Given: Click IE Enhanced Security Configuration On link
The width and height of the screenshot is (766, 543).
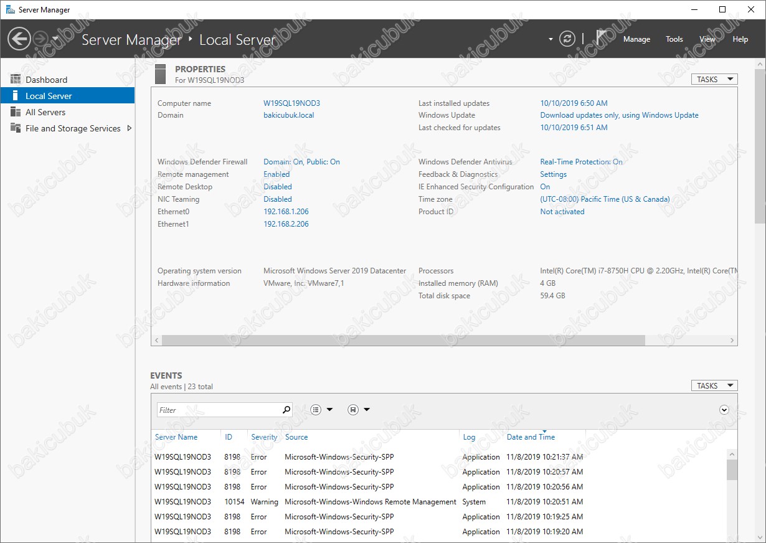Looking at the screenshot, I should 545,187.
